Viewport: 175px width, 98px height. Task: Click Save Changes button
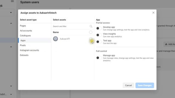coord(145,85)
